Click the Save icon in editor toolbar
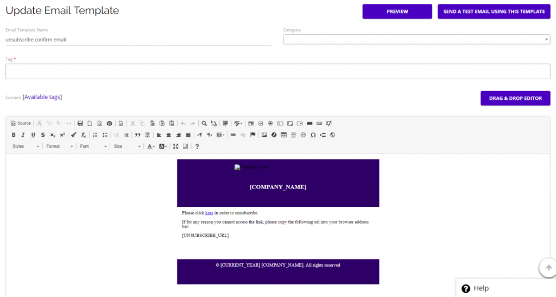The height and width of the screenshot is (297, 556). [x=80, y=123]
